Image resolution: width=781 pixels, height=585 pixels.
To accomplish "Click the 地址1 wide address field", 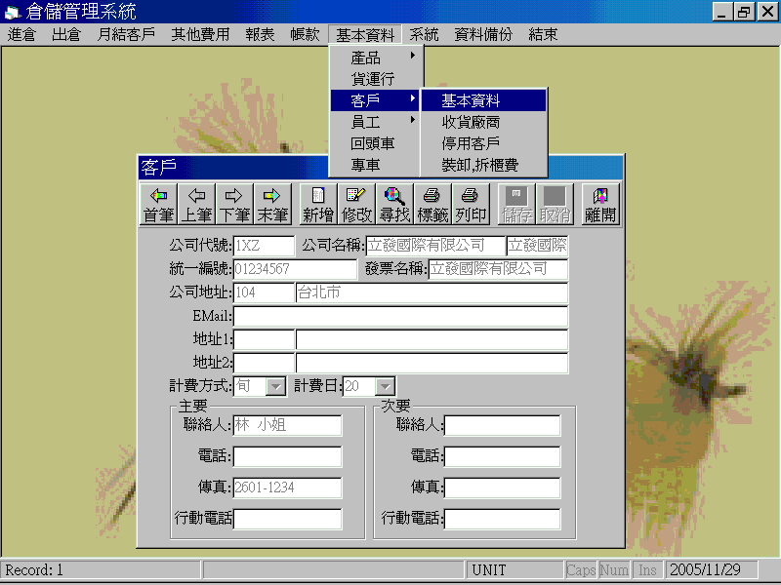I will coord(432,339).
